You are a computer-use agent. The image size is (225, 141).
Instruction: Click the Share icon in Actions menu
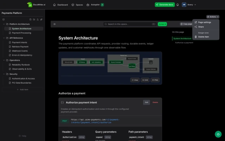point(195,27)
